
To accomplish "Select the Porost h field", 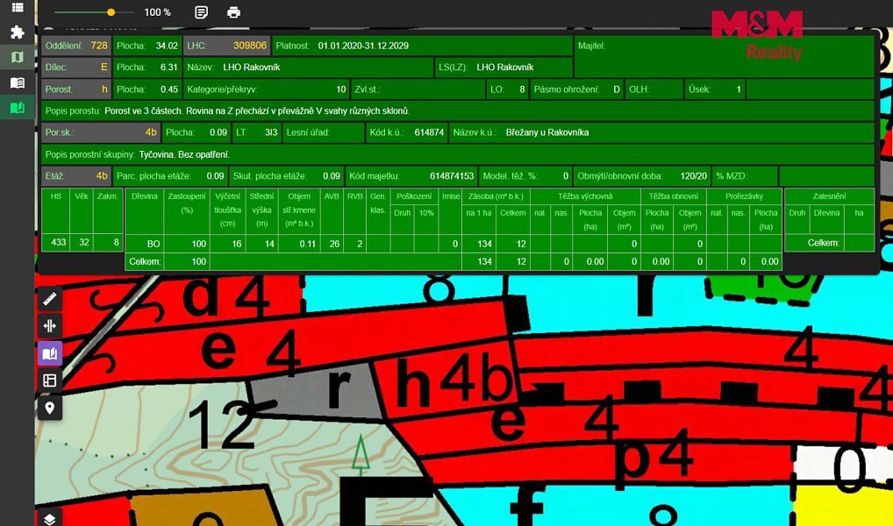I will (76, 89).
